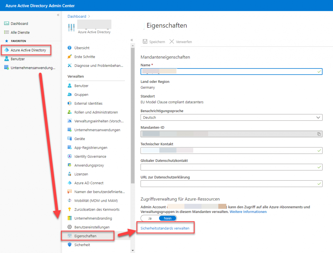Open the Weitere Informationen link
Screen dimensions: 333x253
[x=248, y=212]
